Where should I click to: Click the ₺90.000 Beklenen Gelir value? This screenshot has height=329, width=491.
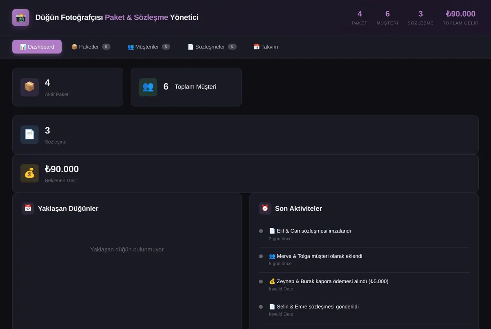[62, 169]
